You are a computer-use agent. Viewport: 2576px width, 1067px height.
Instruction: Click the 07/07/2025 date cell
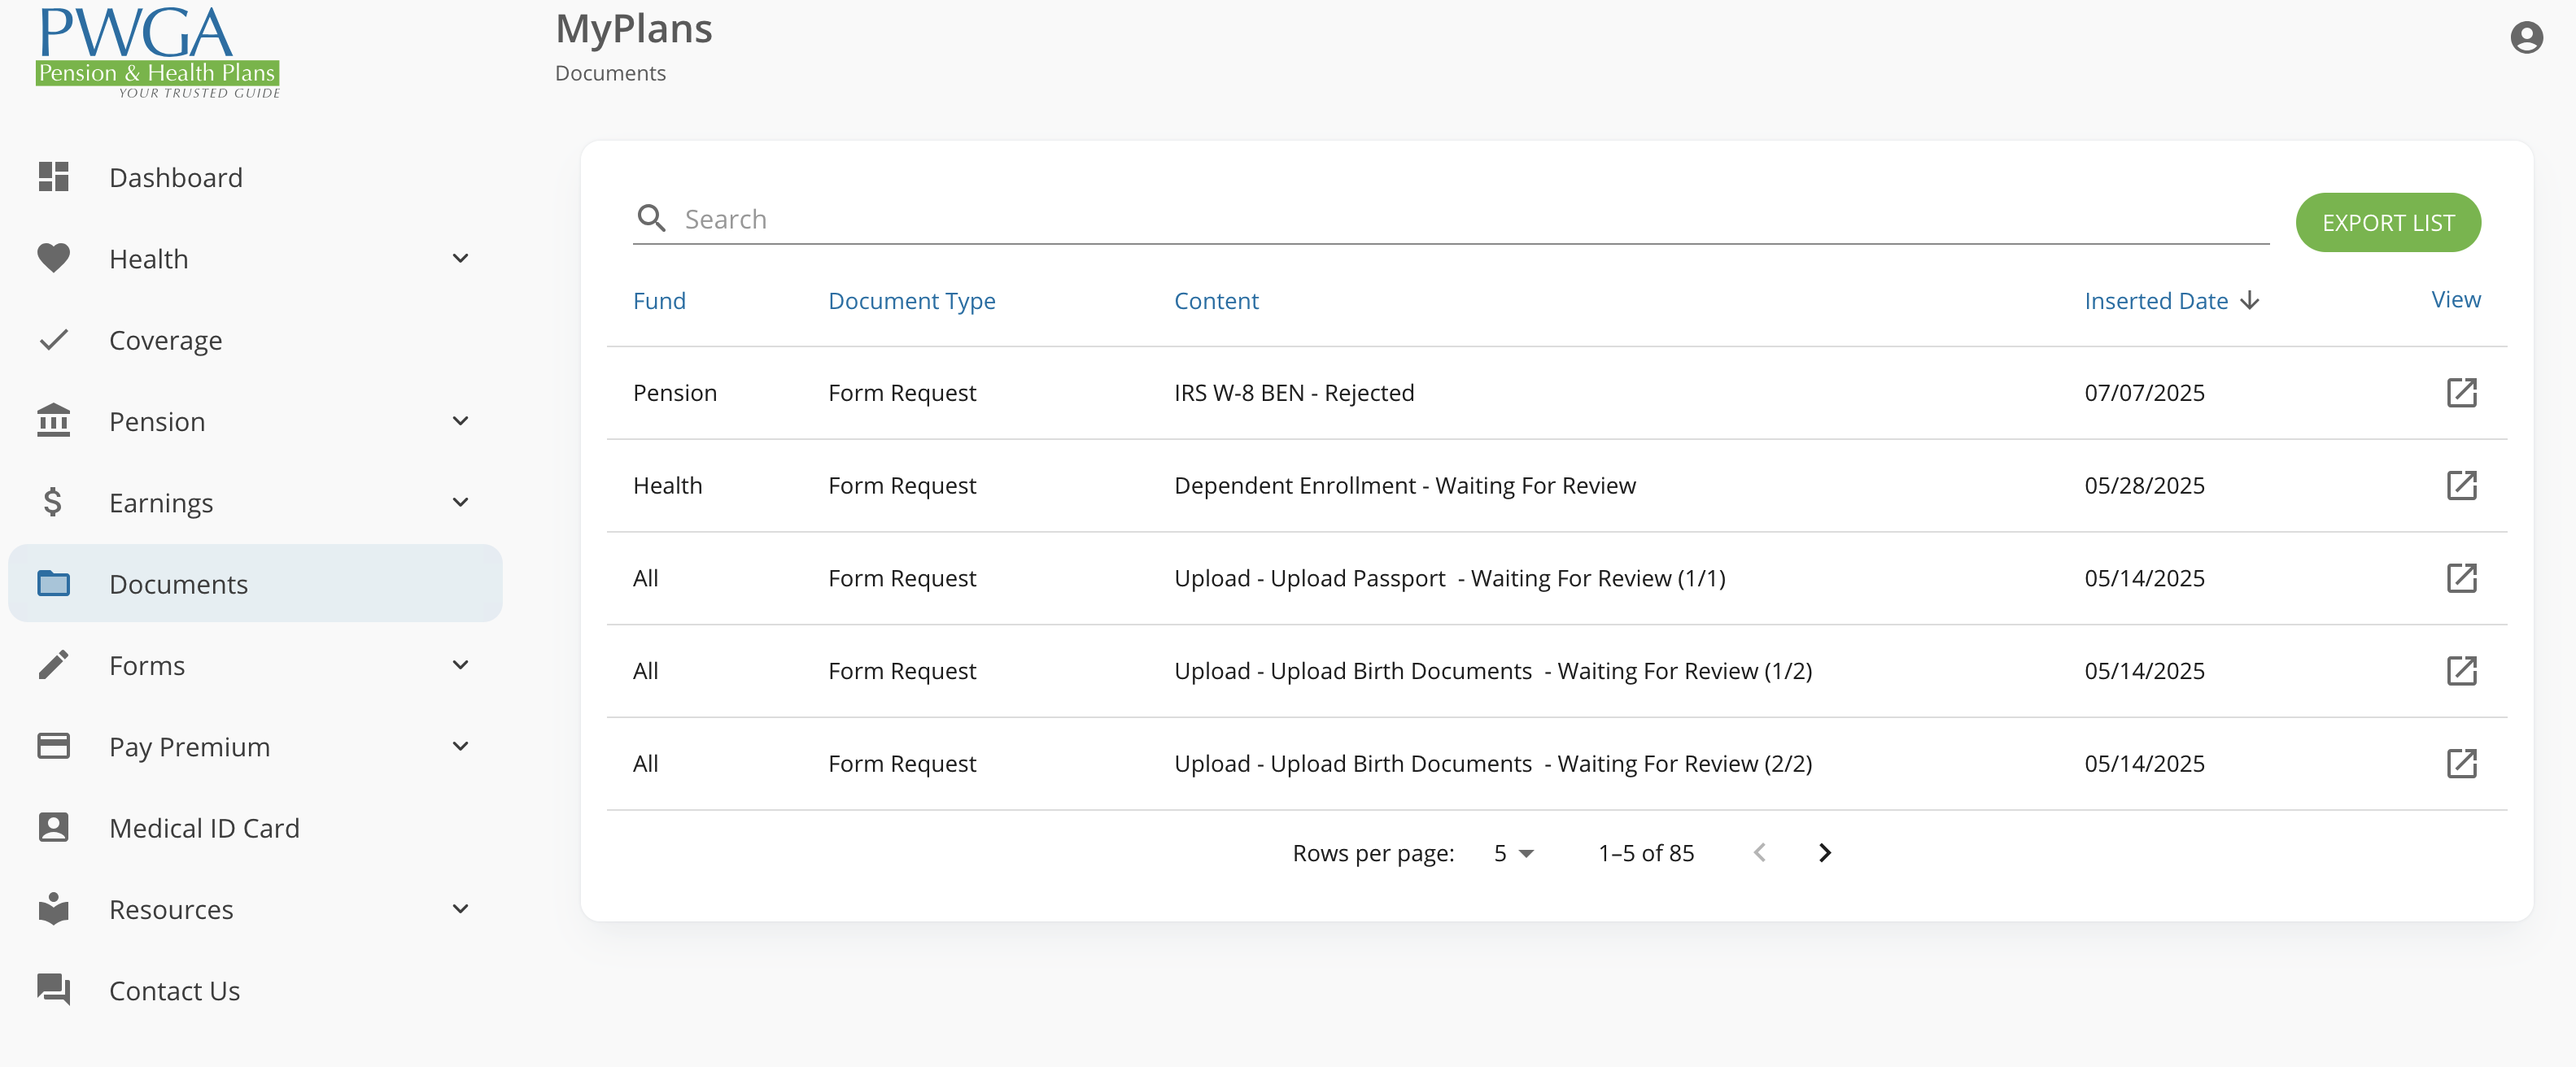click(2144, 393)
